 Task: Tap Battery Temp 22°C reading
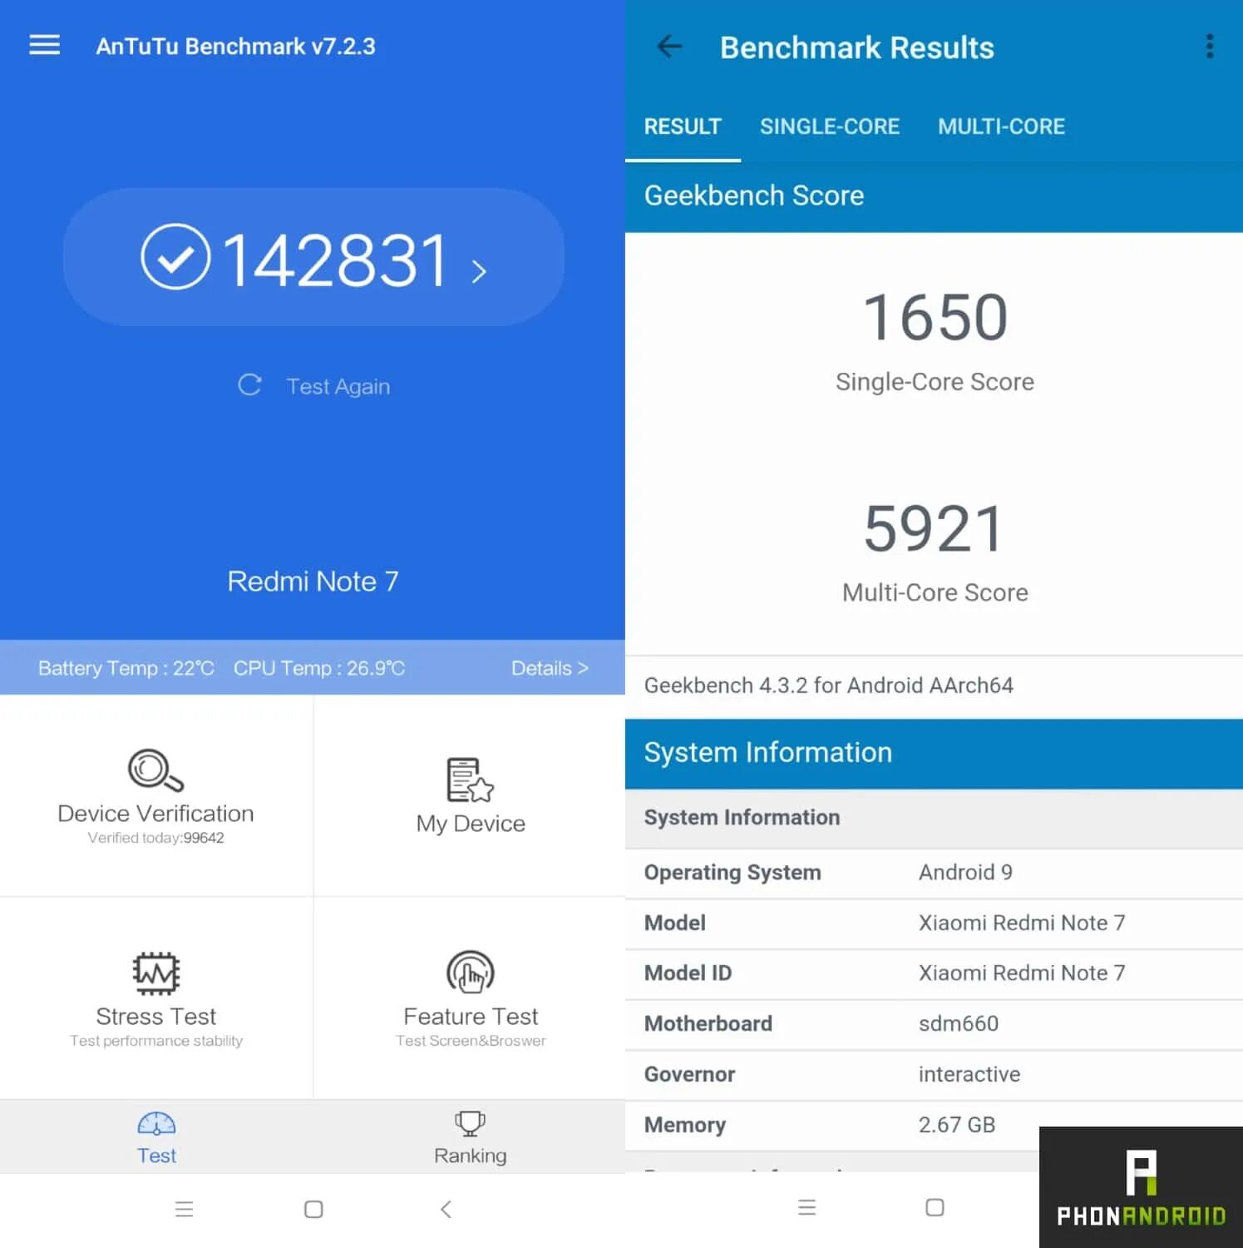pos(126,668)
